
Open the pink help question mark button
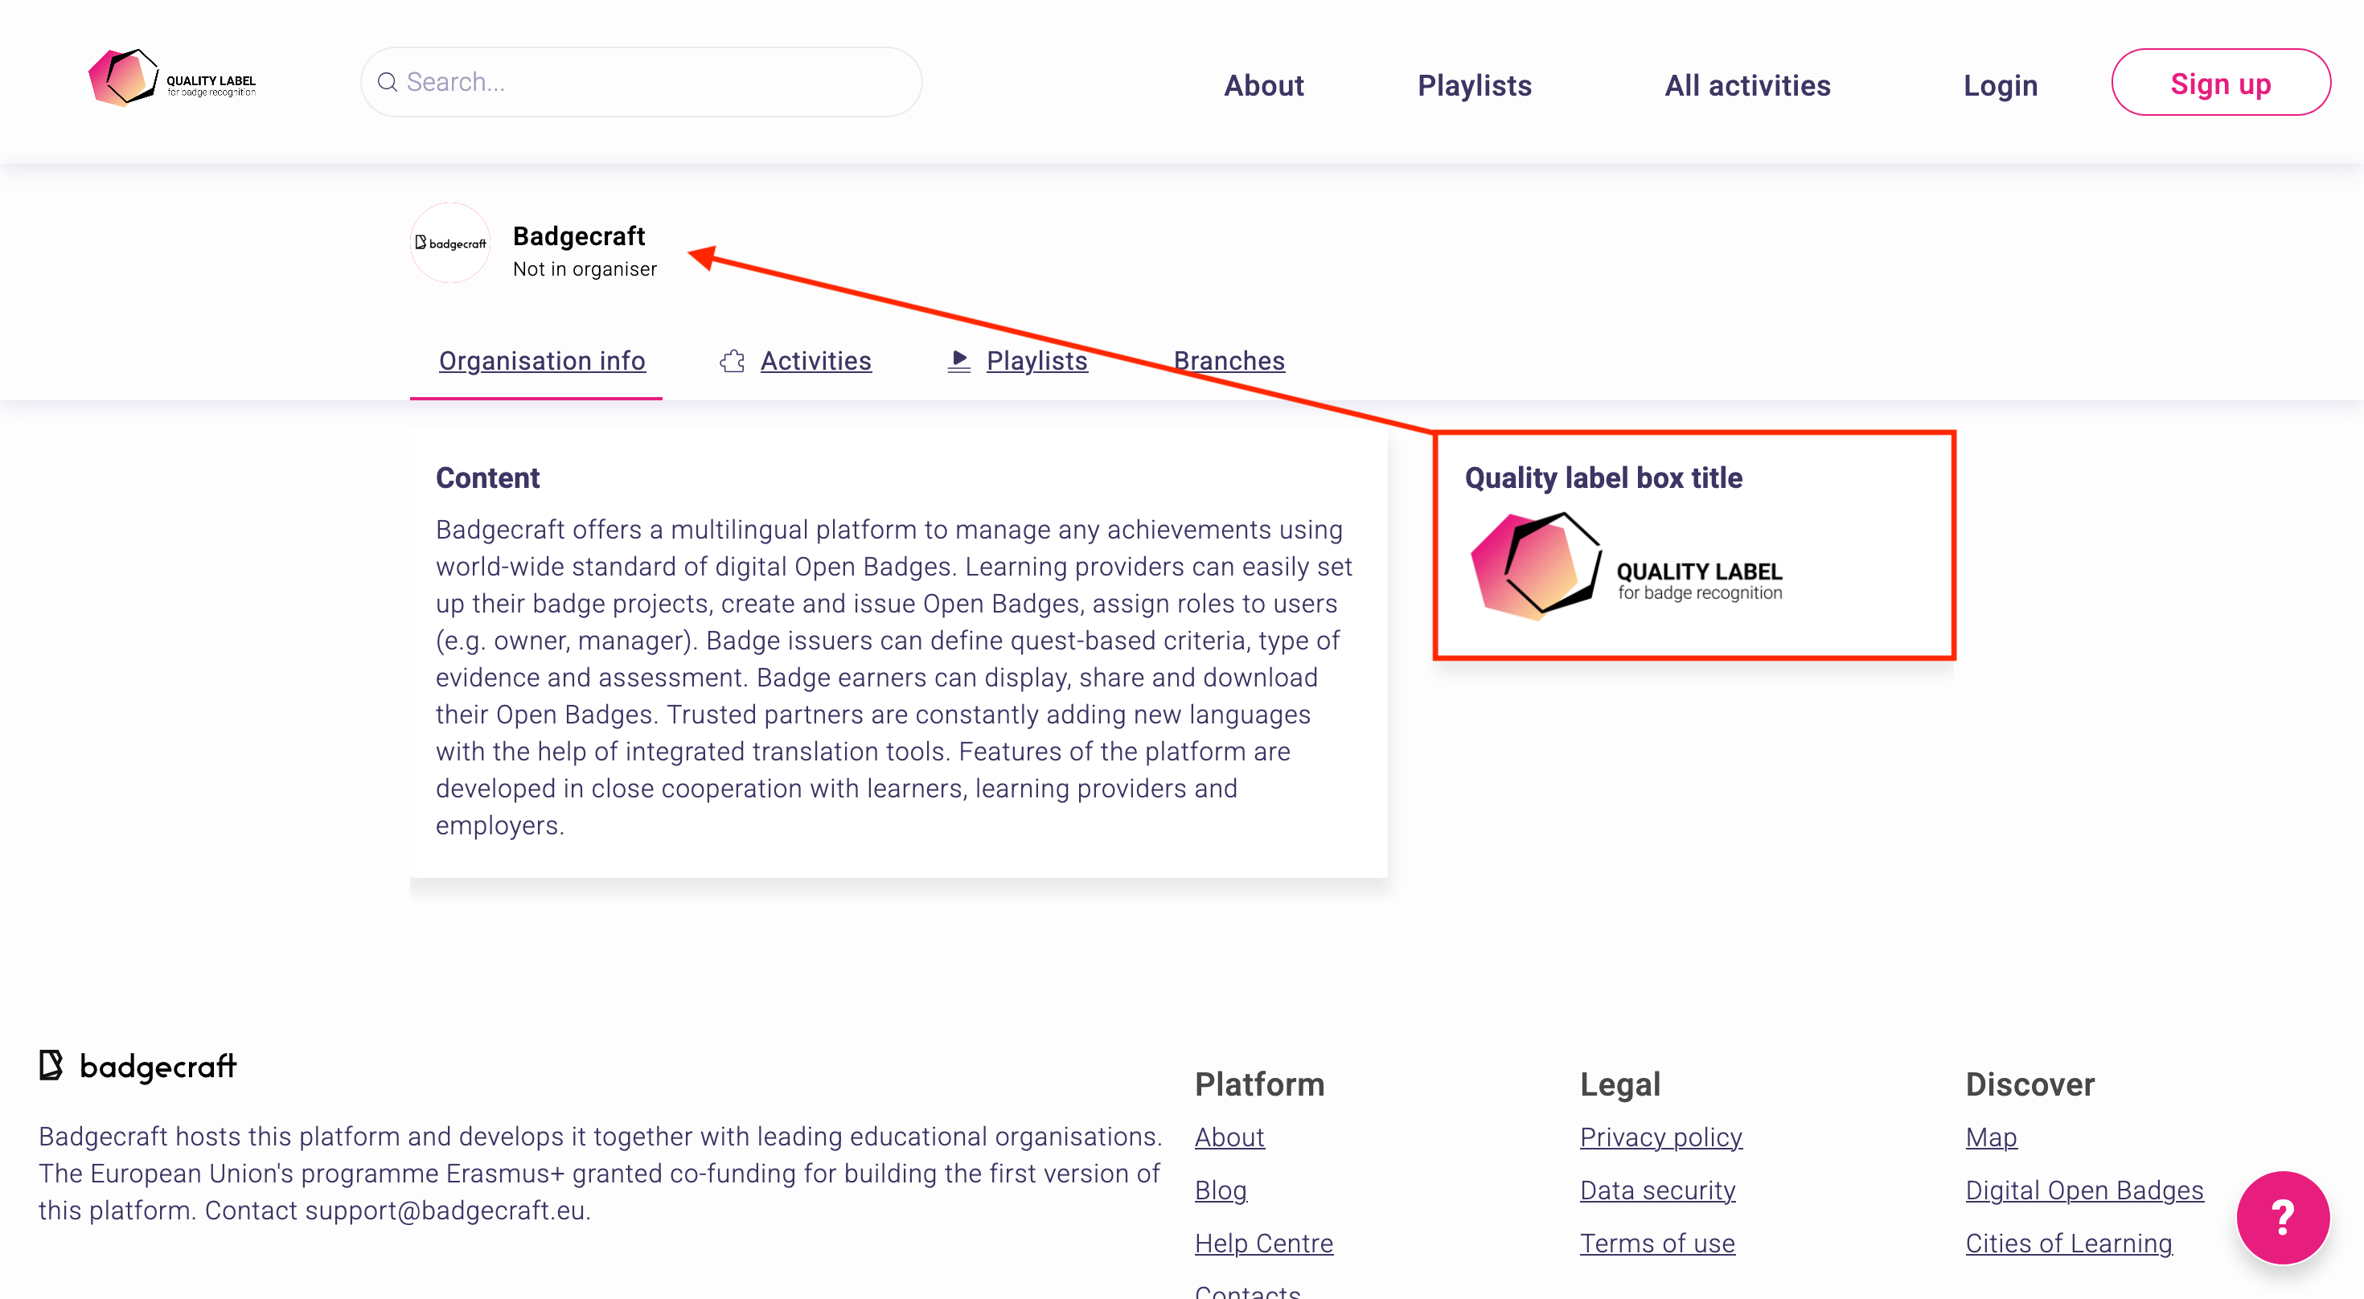pos(2281,1216)
